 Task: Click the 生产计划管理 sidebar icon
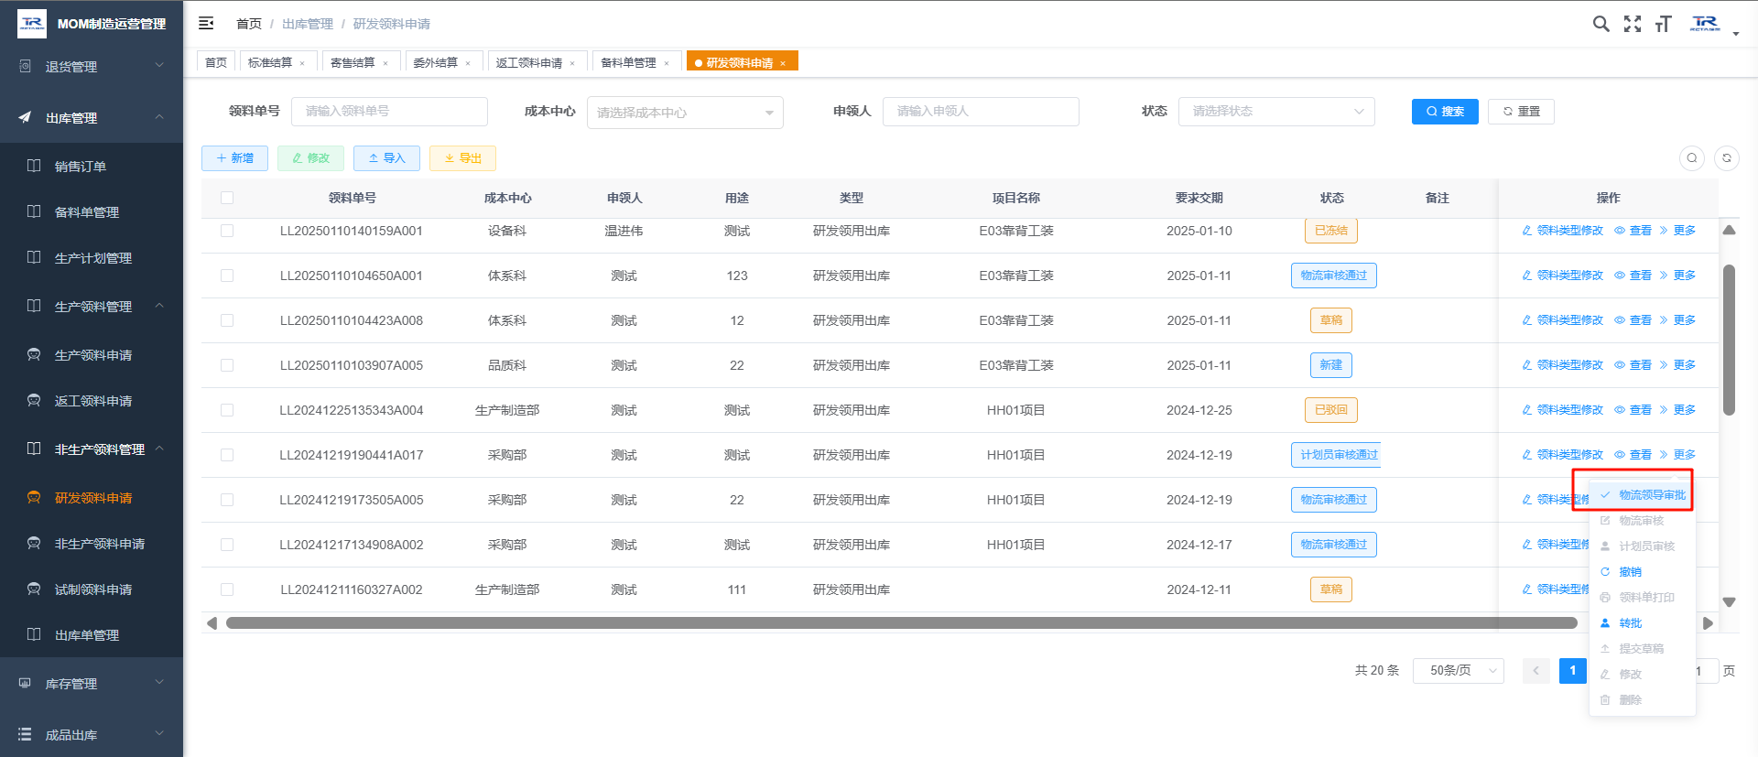(x=34, y=257)
